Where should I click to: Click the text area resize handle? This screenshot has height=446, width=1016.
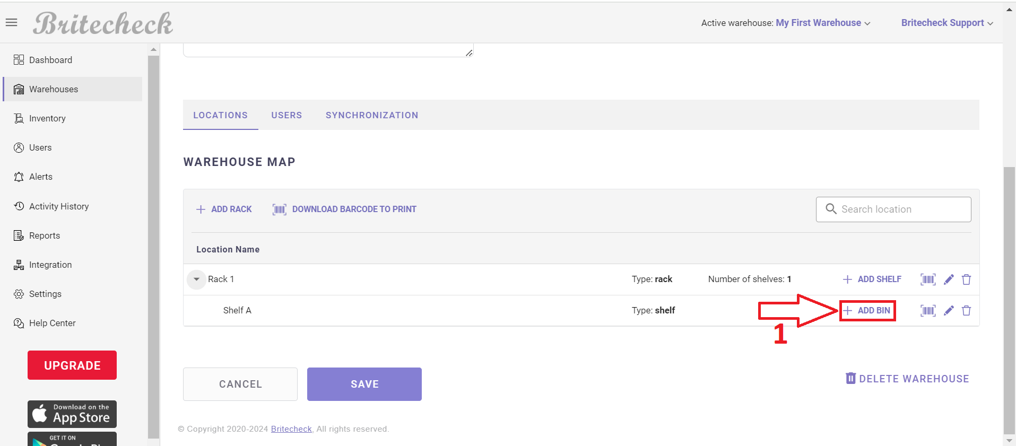pyautogui.click(x=469, y=53)
